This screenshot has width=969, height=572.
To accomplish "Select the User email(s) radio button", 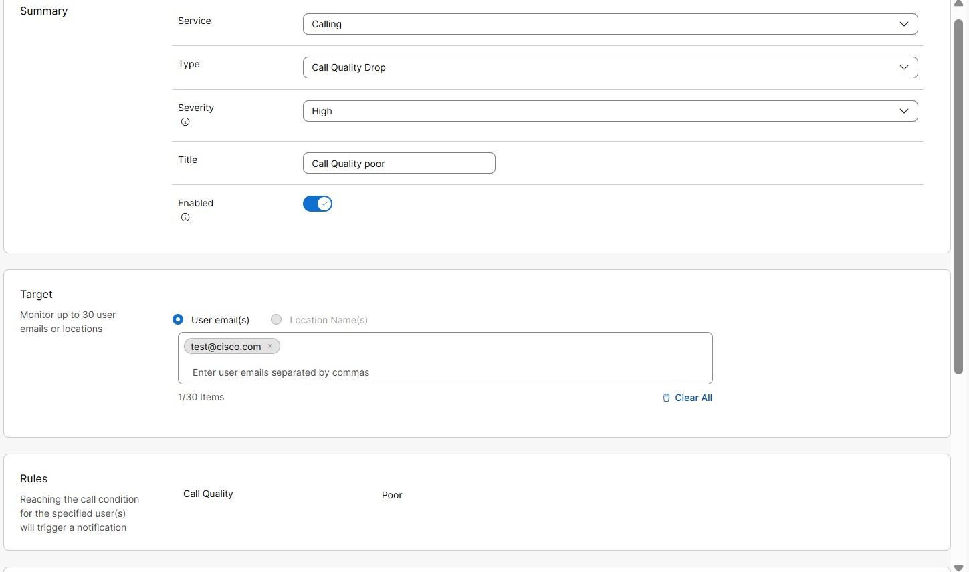I will point(178,319).
